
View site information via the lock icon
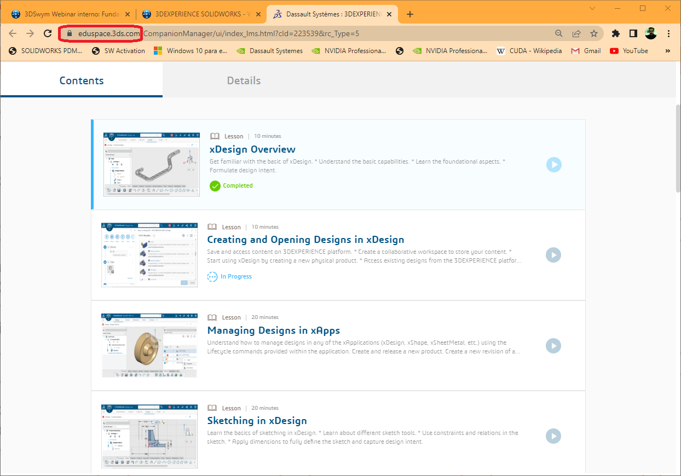[69, 33]
